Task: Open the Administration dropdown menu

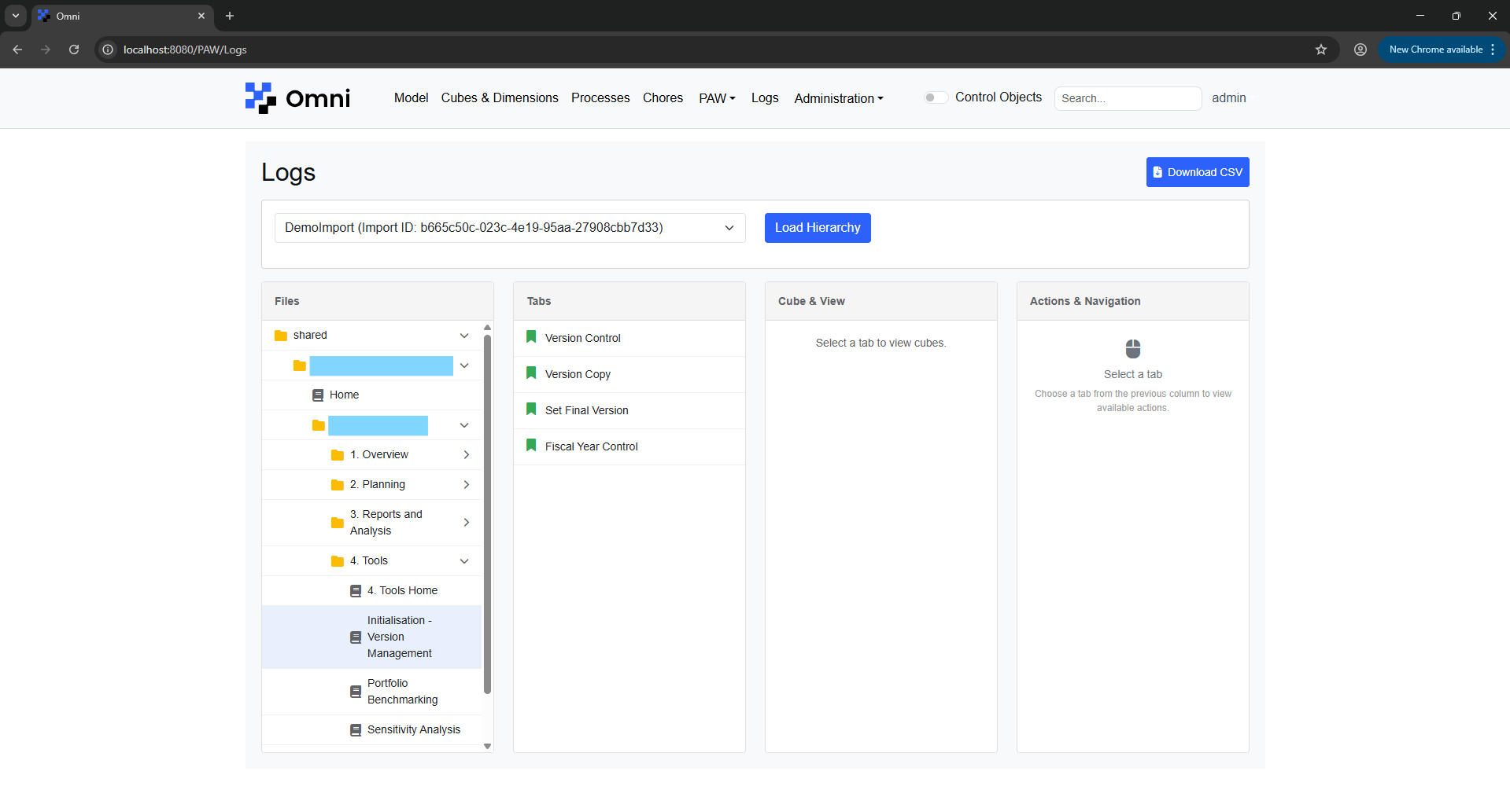Action: pos(839,98)
